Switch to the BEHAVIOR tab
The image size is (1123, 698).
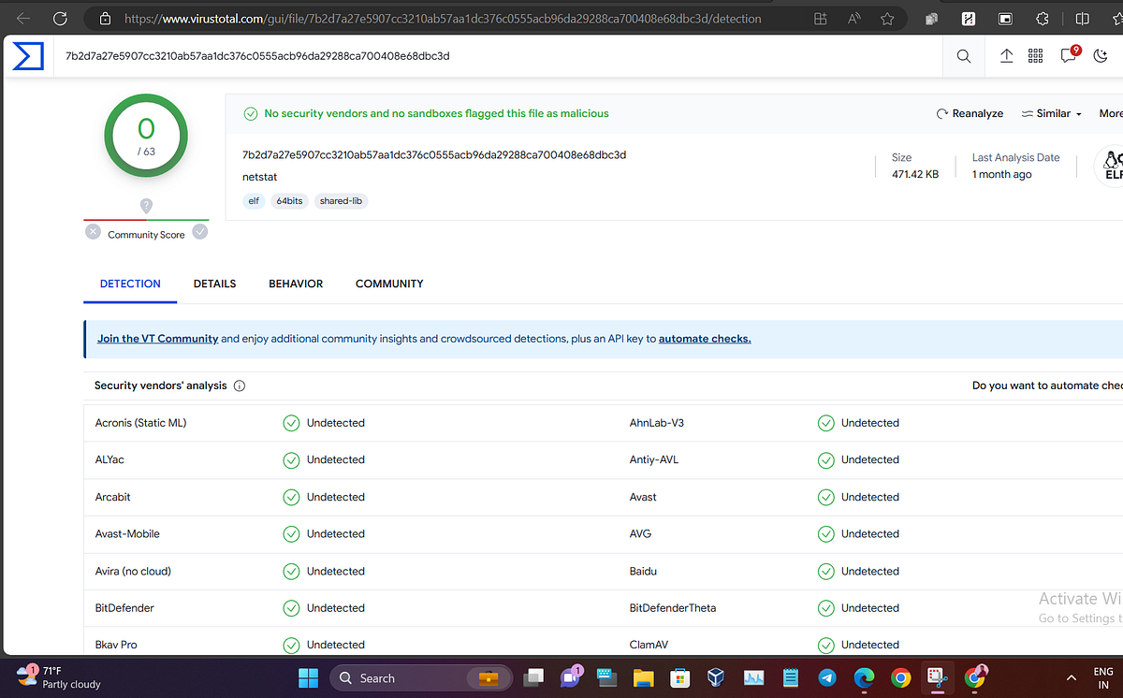[296, 284]
